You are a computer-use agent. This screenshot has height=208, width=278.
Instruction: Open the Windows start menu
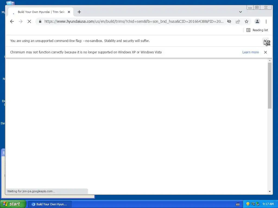13,204
